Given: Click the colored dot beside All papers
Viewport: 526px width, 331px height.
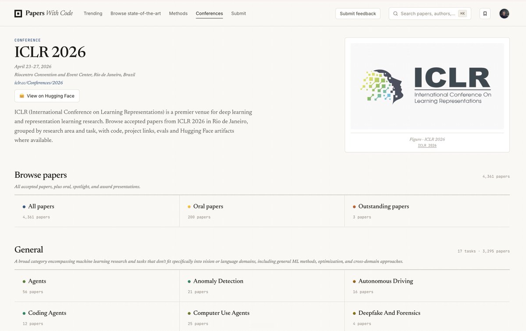Looking at the screenshot, I should click(x=24, y=207).
